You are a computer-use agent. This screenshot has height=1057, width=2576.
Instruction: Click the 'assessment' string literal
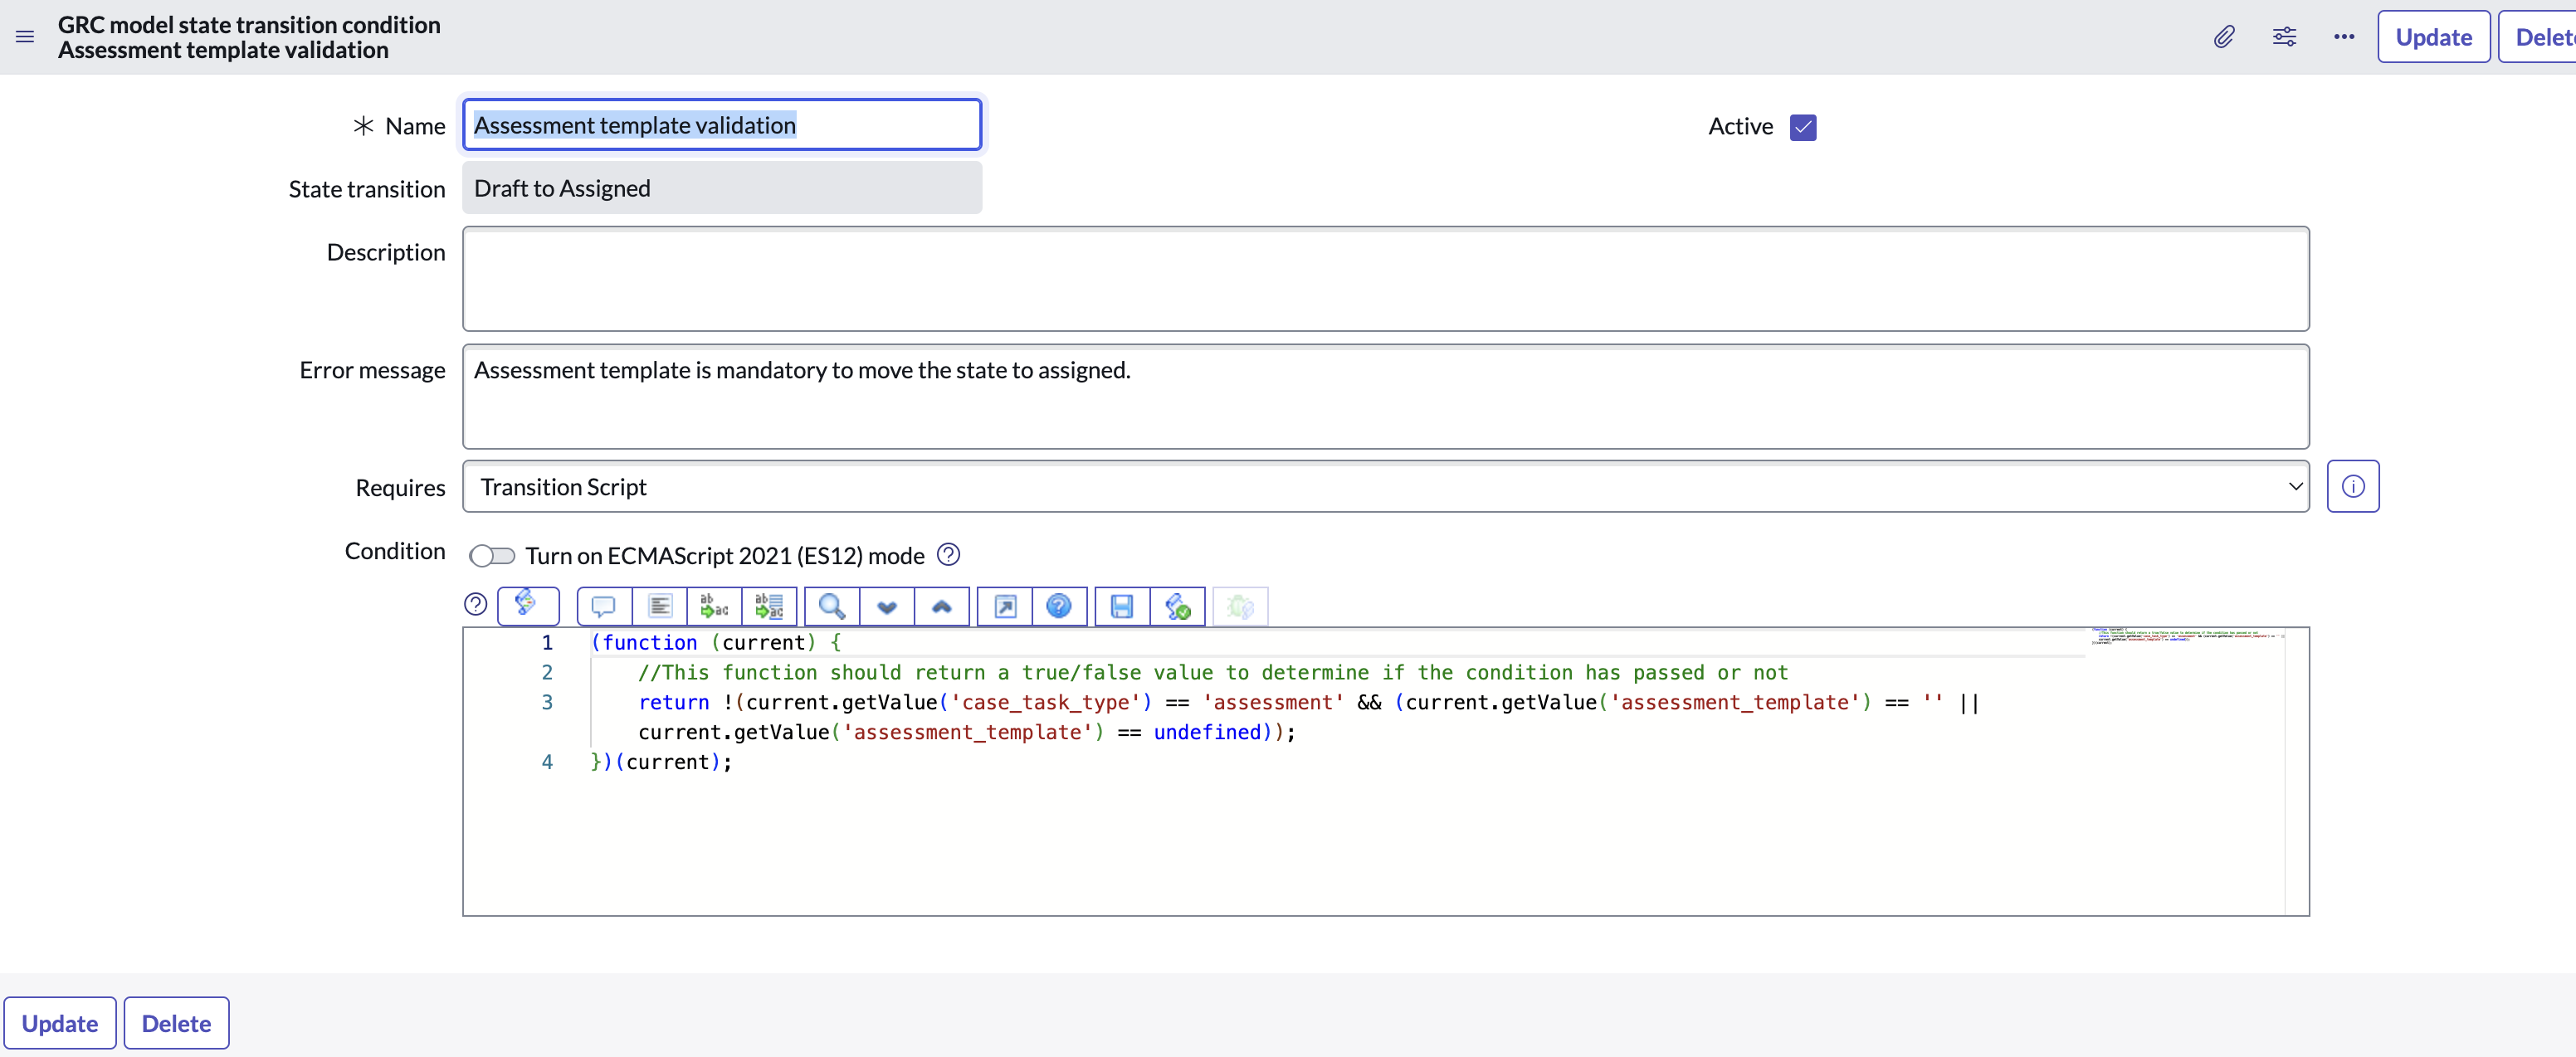coord(1273,703)
